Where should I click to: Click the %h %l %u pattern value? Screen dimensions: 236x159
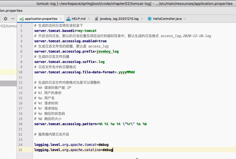coord(123,124)
